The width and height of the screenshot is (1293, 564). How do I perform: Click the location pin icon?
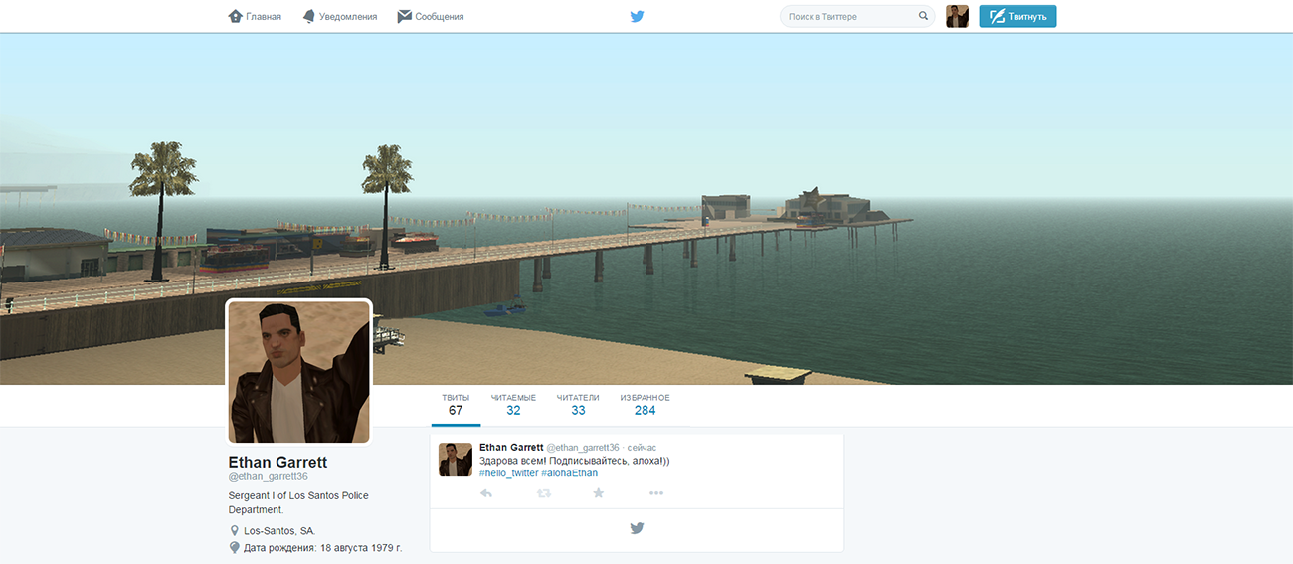(x=235, y=531)
